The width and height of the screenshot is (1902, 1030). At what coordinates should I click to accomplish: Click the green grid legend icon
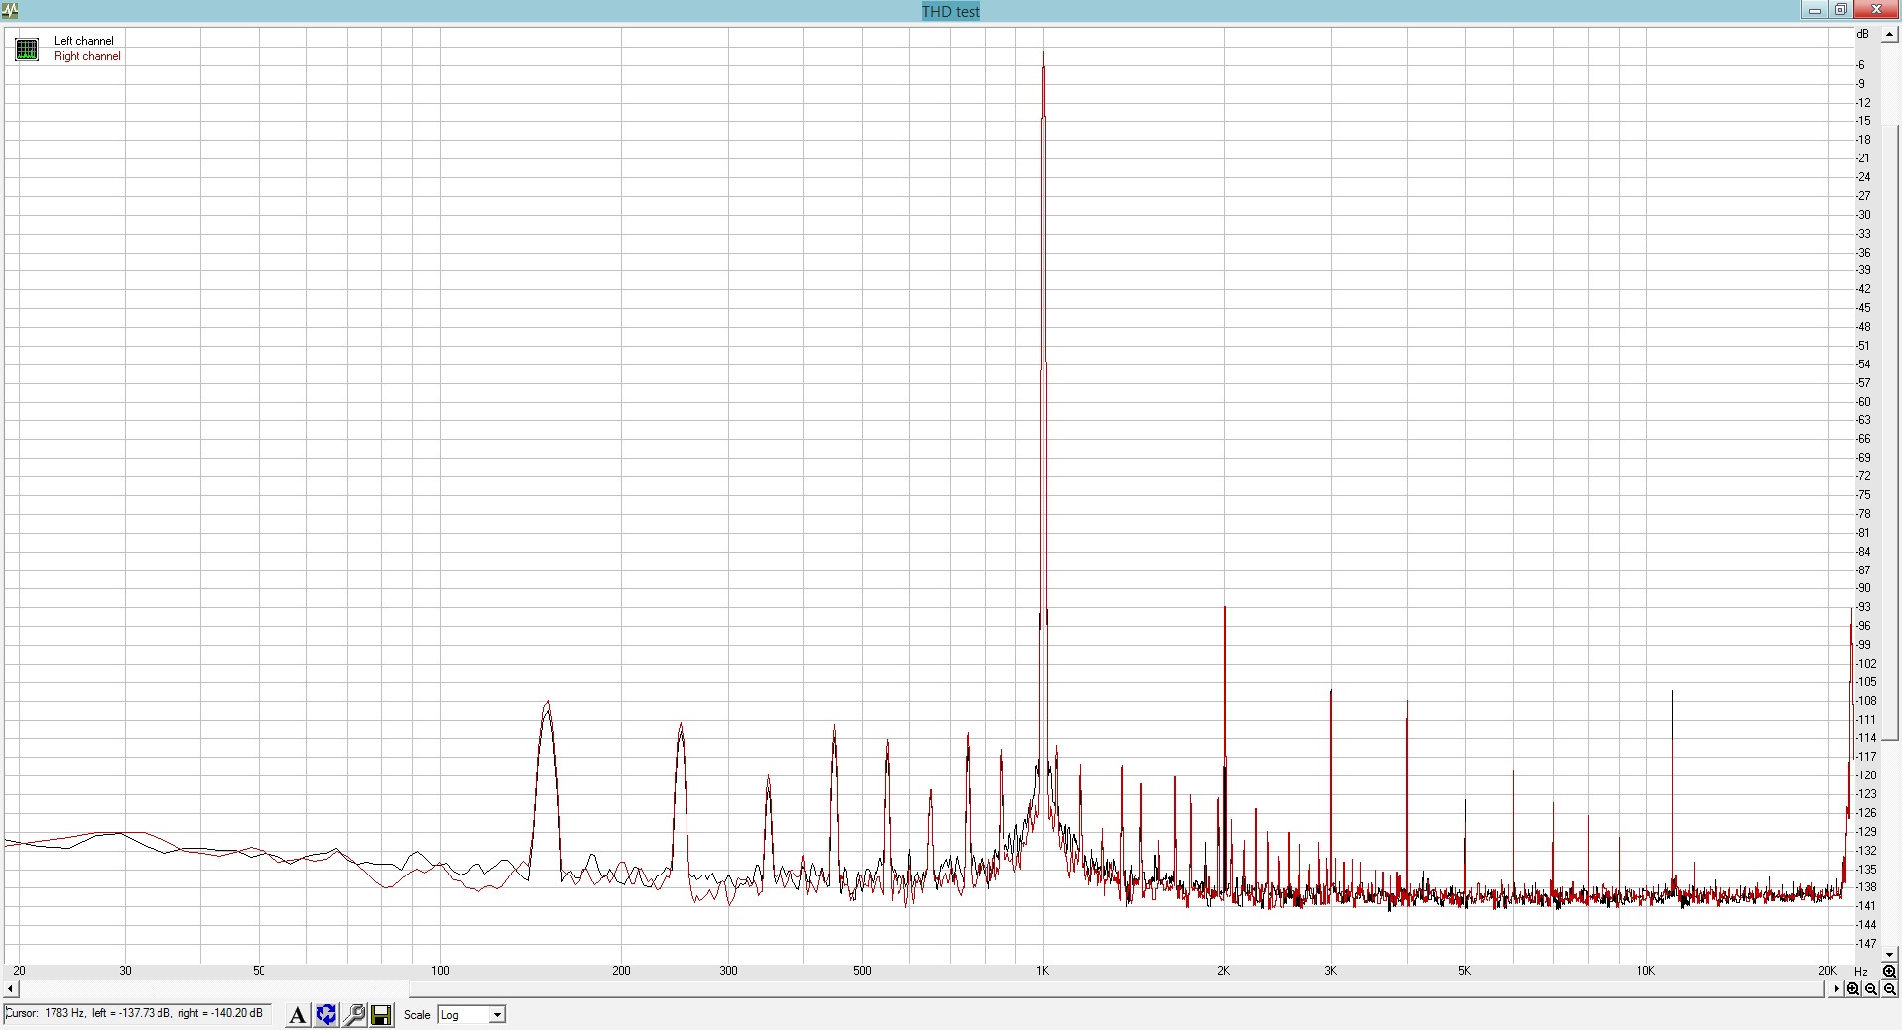pyautogui.click(x=27, y=49)
